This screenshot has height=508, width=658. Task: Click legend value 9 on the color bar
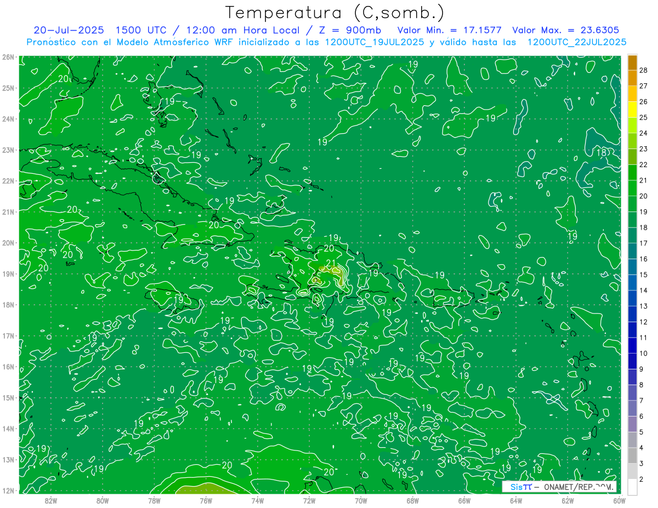pyautogui.click(x=642, y=369)
